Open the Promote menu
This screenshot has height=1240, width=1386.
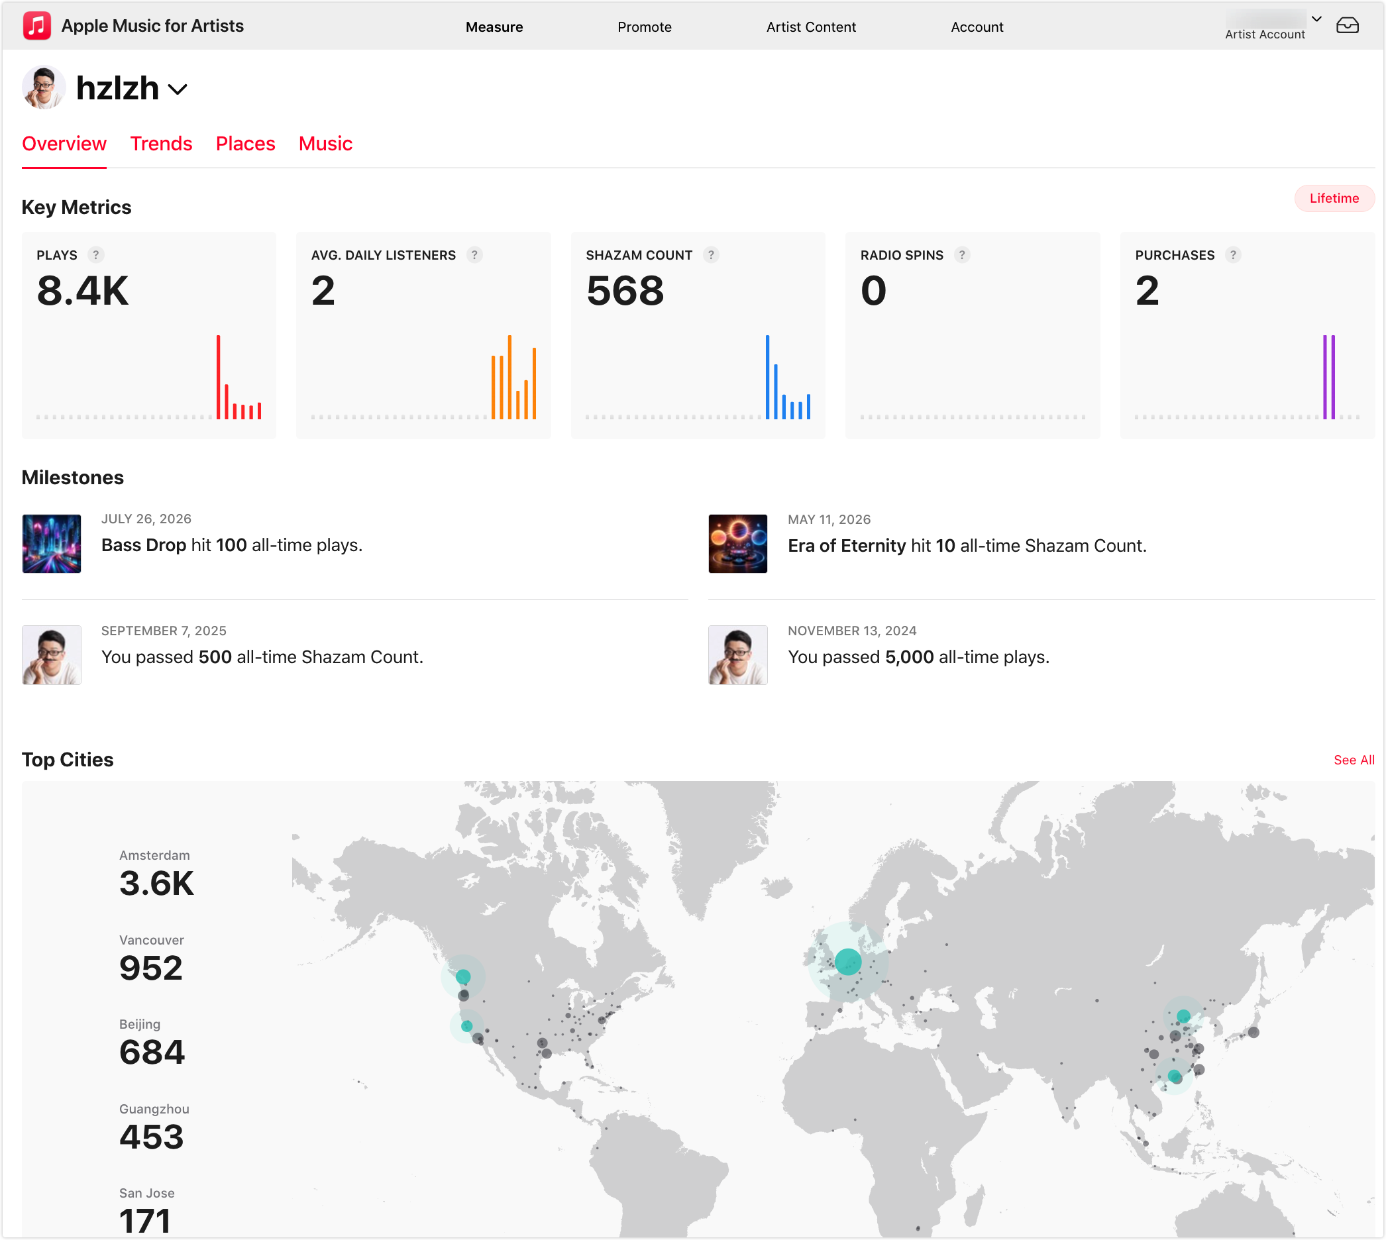click(644, 26)
